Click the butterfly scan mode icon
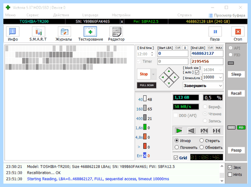The width and height of the screenshot is (251, 187). tap(217, 131)
